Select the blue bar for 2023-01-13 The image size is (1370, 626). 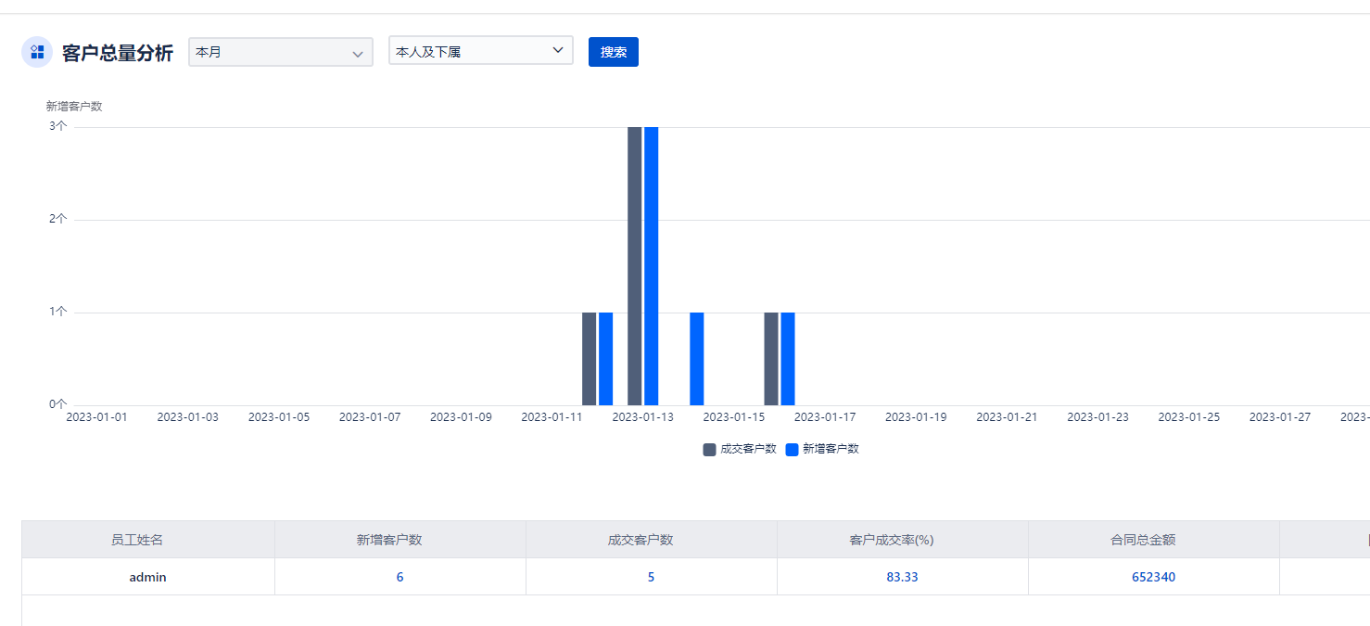coord(651,266)
